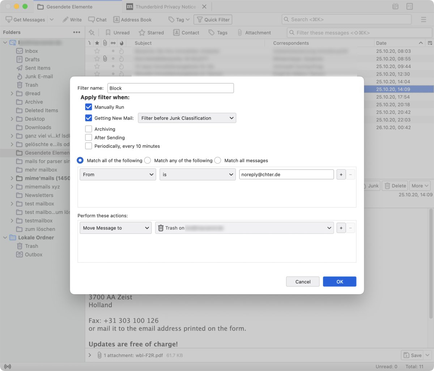Image resolution: width=434 pixels, height=371 pixels.
Task: Open the From condition field dropdown
Action: point(118,174)
